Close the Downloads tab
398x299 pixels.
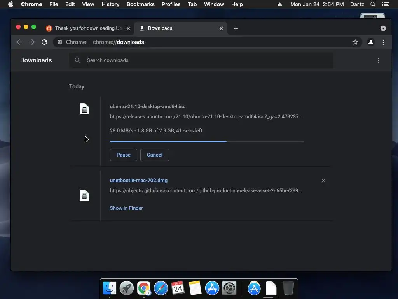coord(221,28)
